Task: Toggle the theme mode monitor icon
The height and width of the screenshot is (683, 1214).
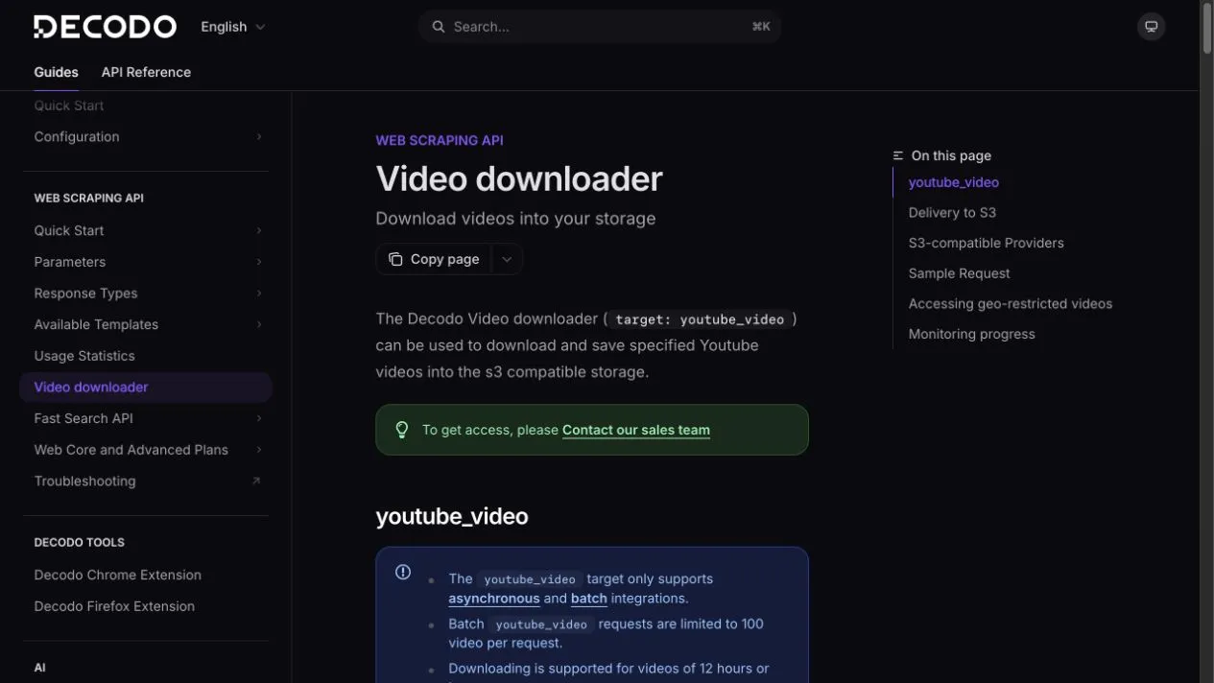Action: 1151,27
